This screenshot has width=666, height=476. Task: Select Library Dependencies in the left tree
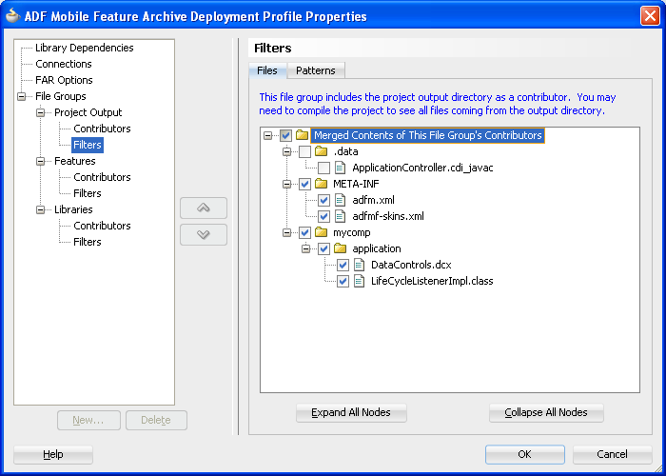click(84, 48)
